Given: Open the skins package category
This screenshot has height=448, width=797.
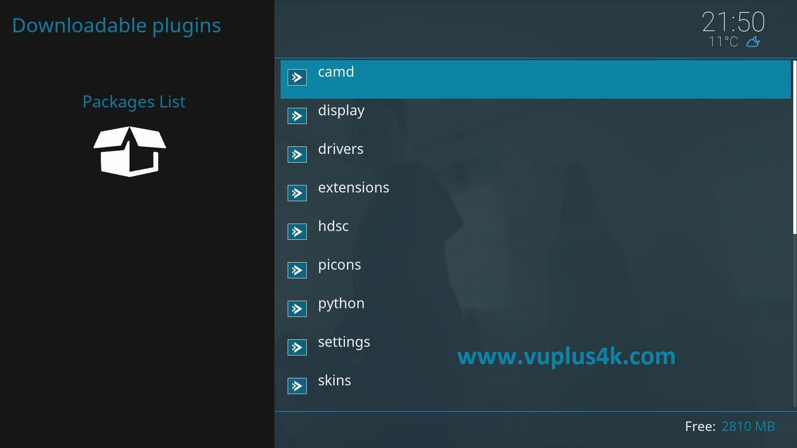Looking at the screenshot, I should coord(535,388).
